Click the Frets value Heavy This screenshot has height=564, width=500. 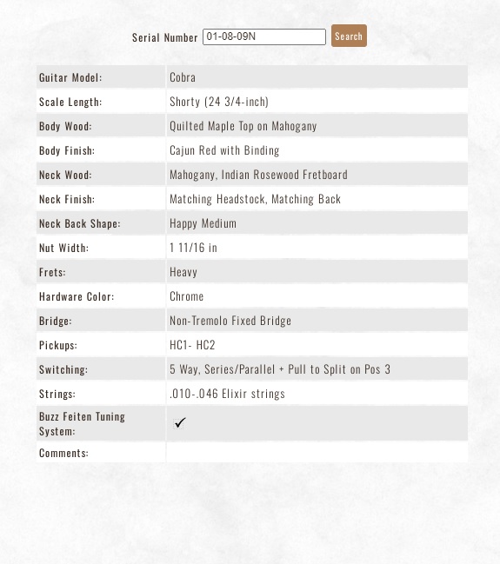[x=183, y=272]
